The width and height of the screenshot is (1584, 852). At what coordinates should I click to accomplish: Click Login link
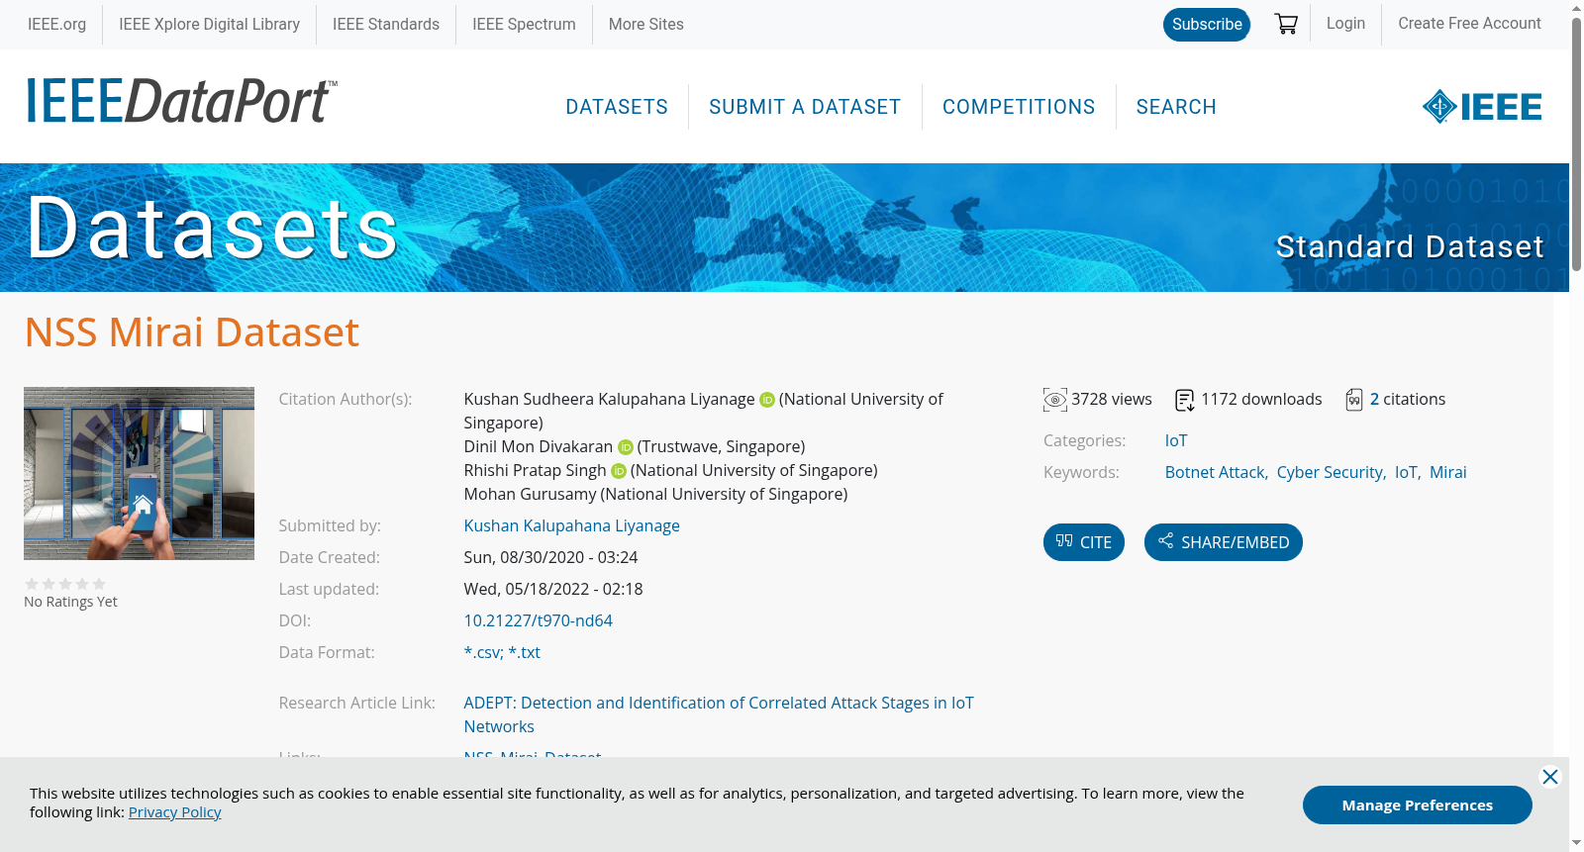click(x=1345, y=23)
